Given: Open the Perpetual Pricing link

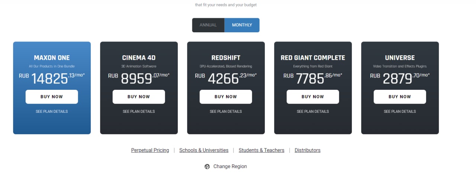Looking at the screenshot, I should tap(150, 150).
